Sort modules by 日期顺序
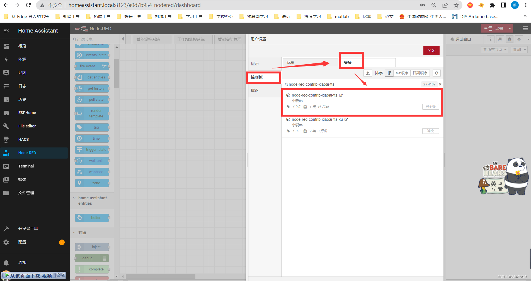The width and height of the screenshot is (531, 281). [x=420, y=73]
